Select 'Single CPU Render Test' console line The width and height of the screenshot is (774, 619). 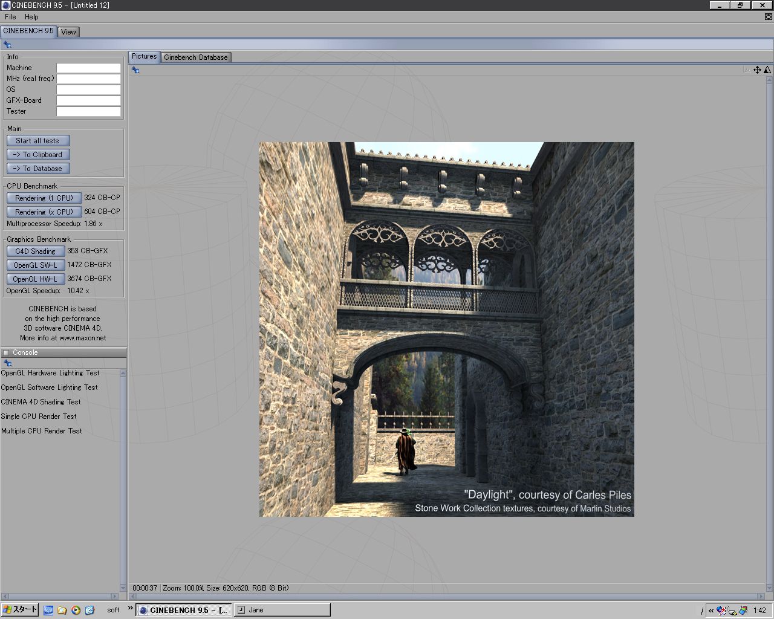[39, 416]
